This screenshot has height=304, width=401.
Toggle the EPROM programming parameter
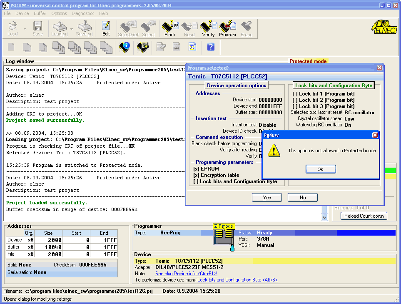(196, 169)
